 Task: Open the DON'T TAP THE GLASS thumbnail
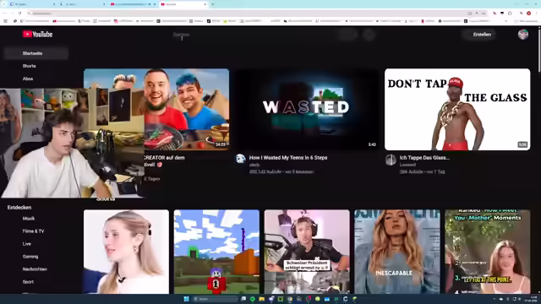457,109
